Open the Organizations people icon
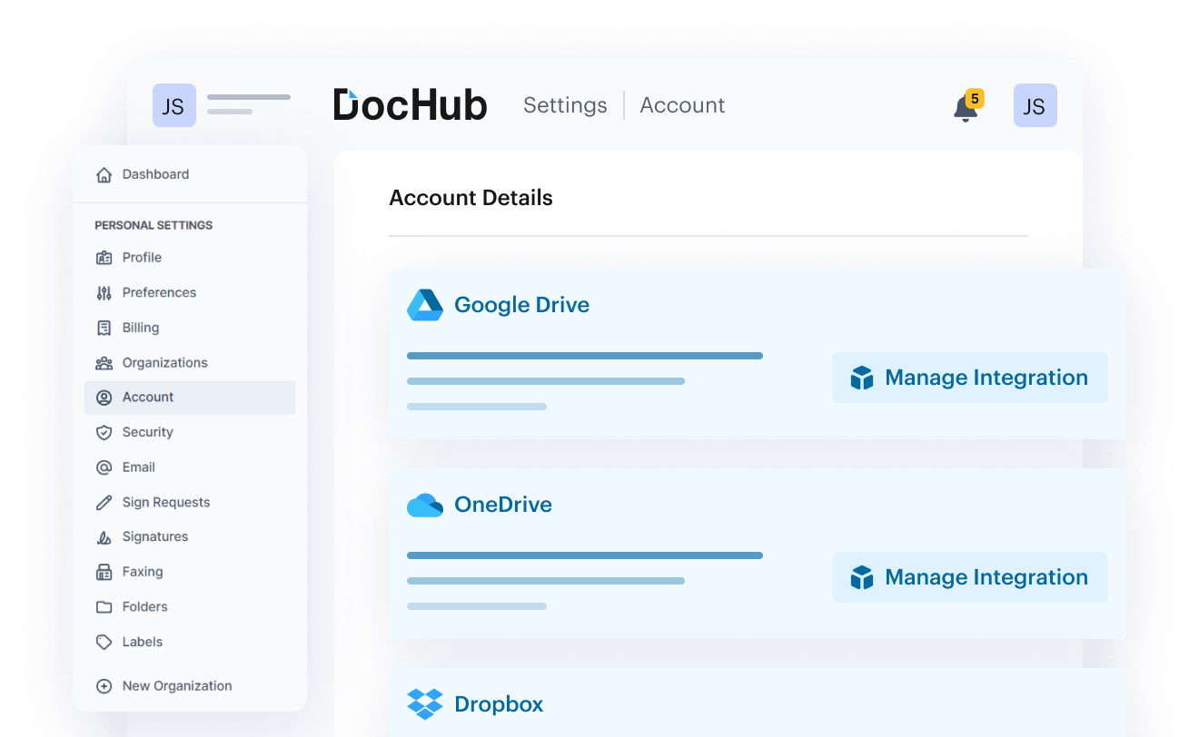Viewport: 1199px width, 737px height. pyautogui.click(x=105, y=362)
